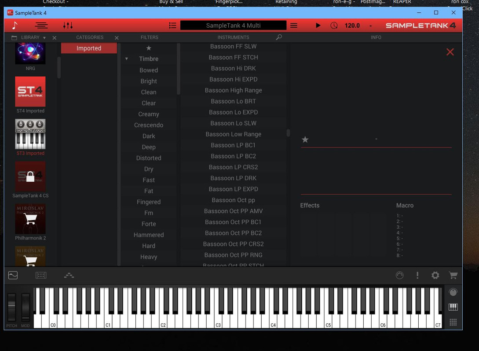Select instrument Bassoon Oct pp
This screenshot has width=479, height=351.
[234, 200]
